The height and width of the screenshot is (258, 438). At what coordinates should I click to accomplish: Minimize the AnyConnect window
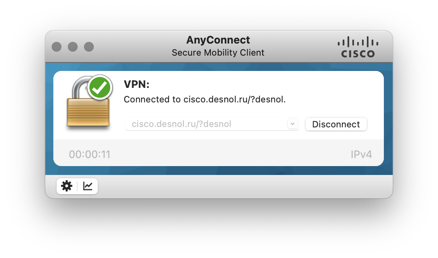pos(73,47)
